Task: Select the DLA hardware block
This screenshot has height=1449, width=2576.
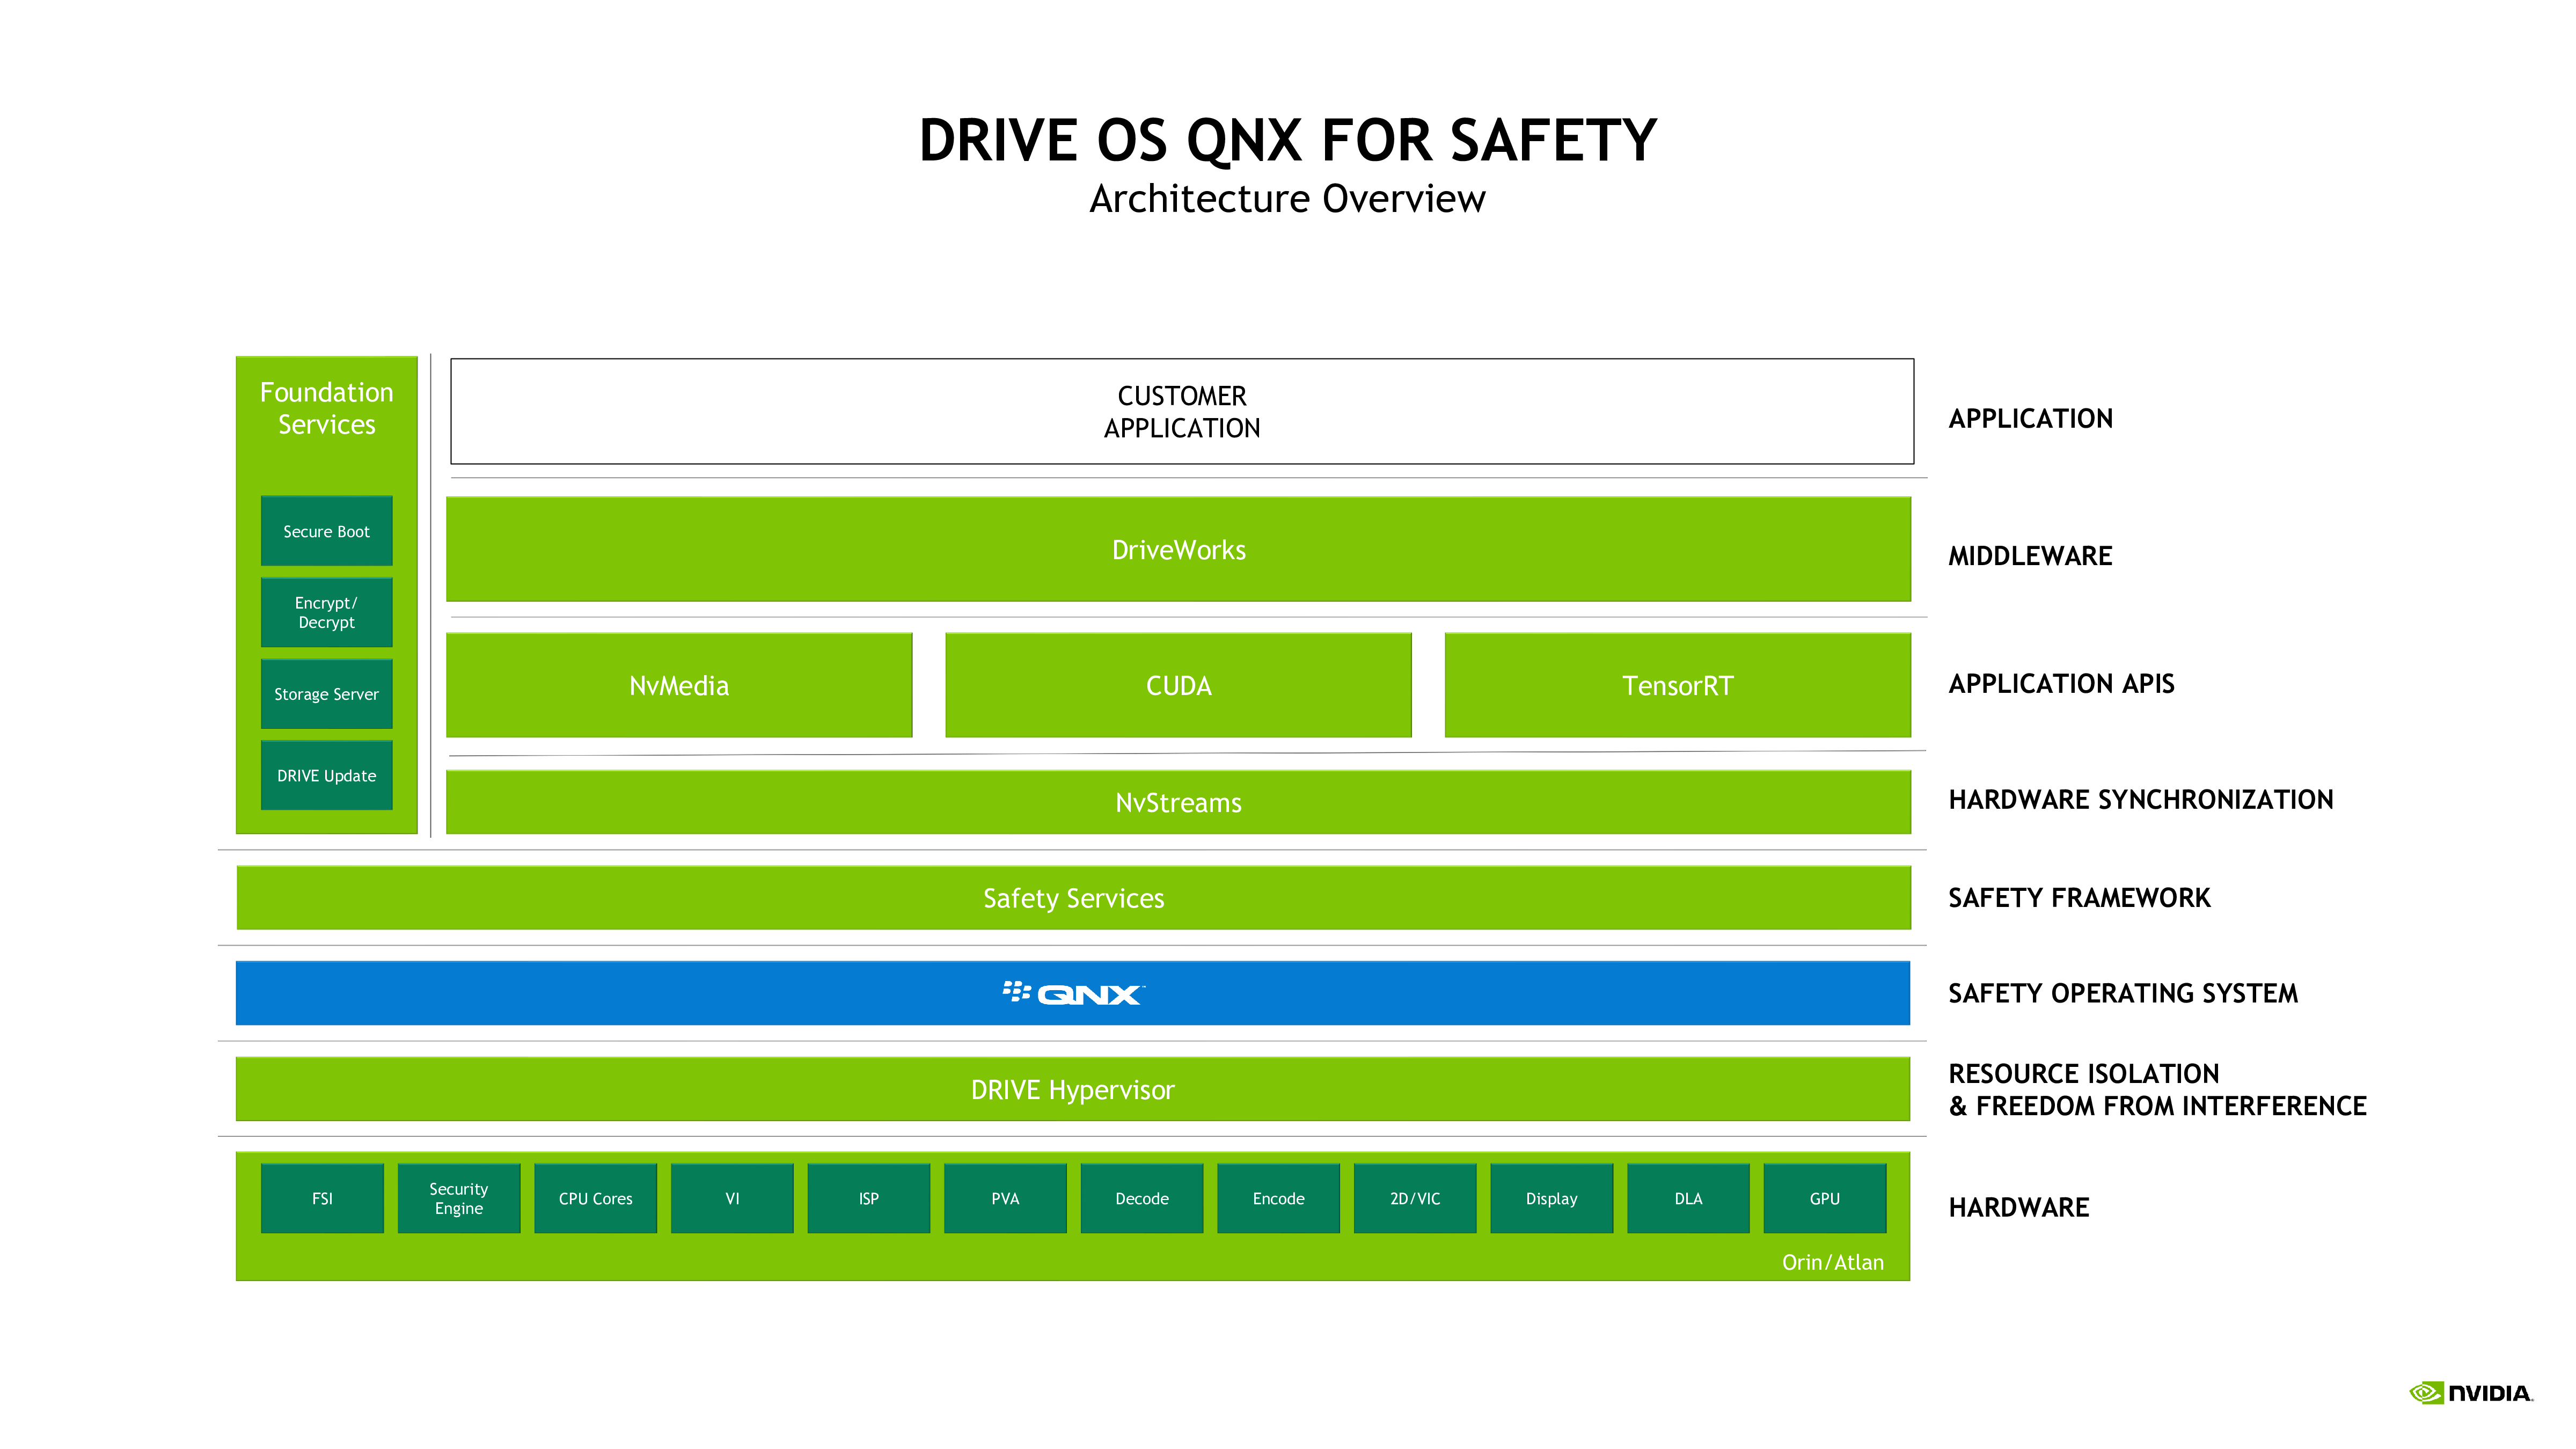Action: [1688, 1198]
